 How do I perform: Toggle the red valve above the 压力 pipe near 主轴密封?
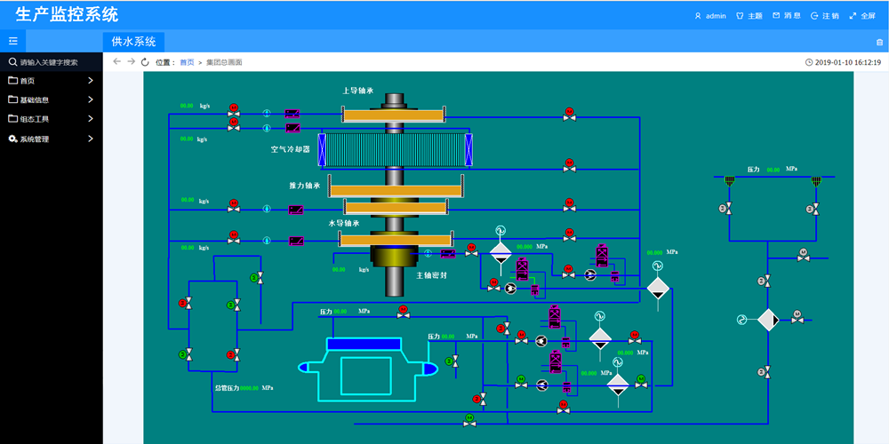[x=404, y=310]
